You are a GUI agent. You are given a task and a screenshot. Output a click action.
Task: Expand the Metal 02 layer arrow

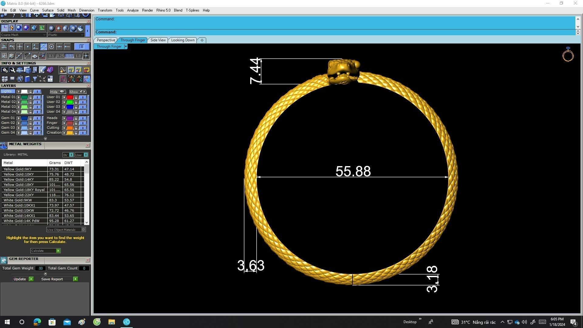19,102
